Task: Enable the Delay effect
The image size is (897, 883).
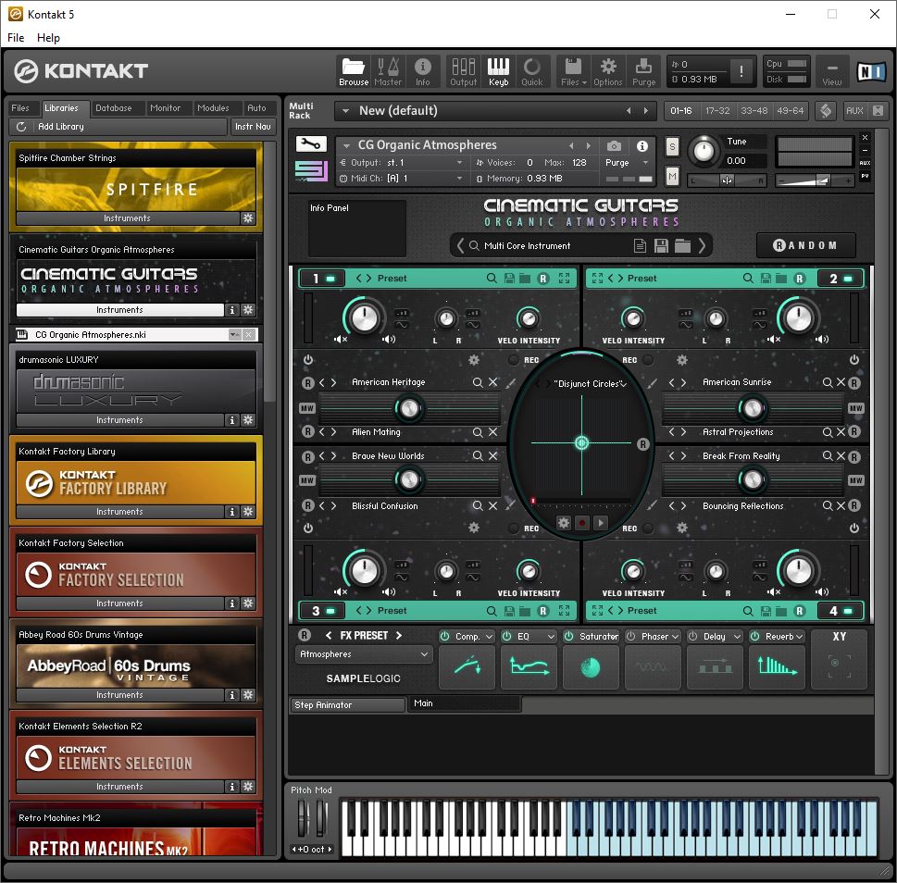Action: (x=692, y=636)
